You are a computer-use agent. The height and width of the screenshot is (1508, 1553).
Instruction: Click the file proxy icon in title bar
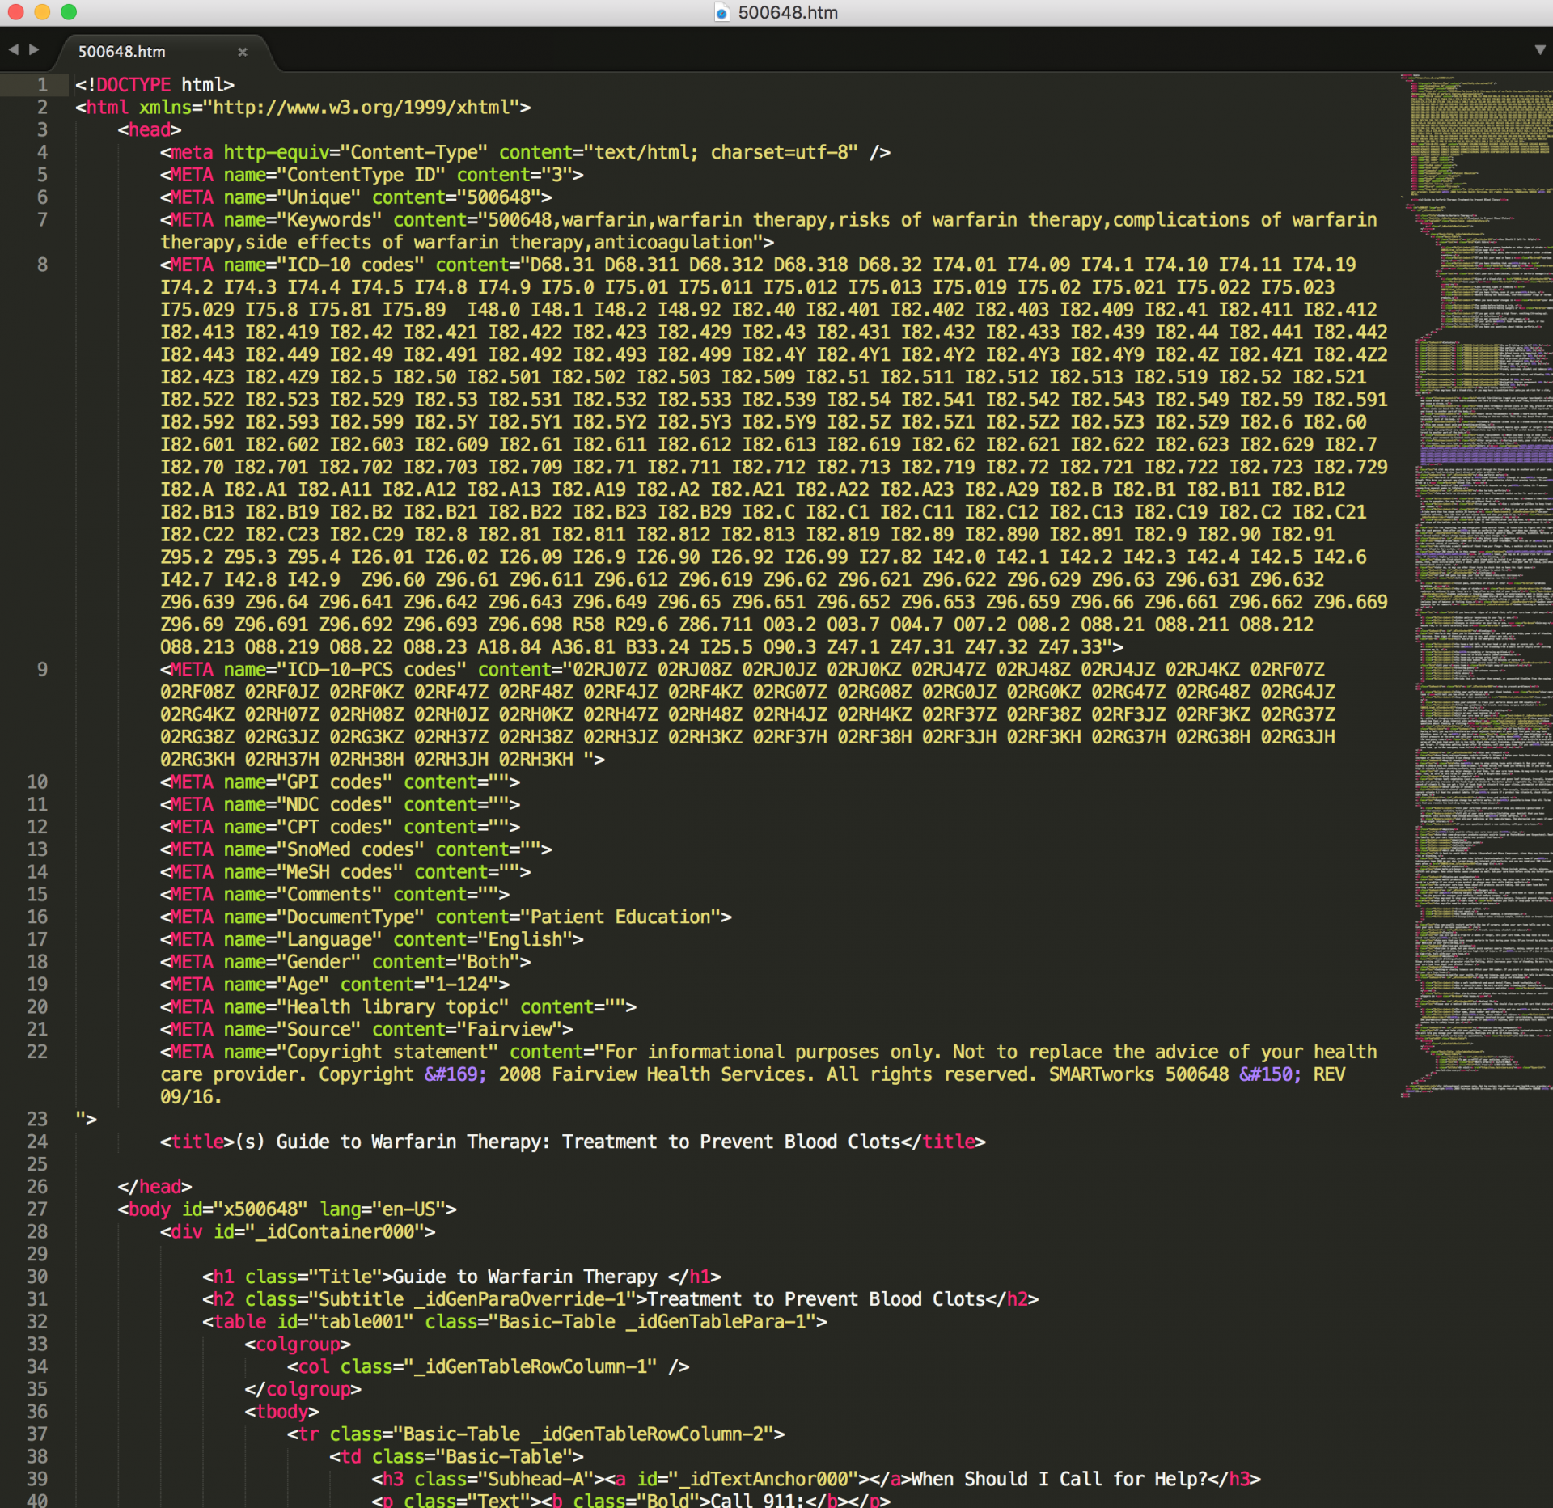[x=721, y=12]
